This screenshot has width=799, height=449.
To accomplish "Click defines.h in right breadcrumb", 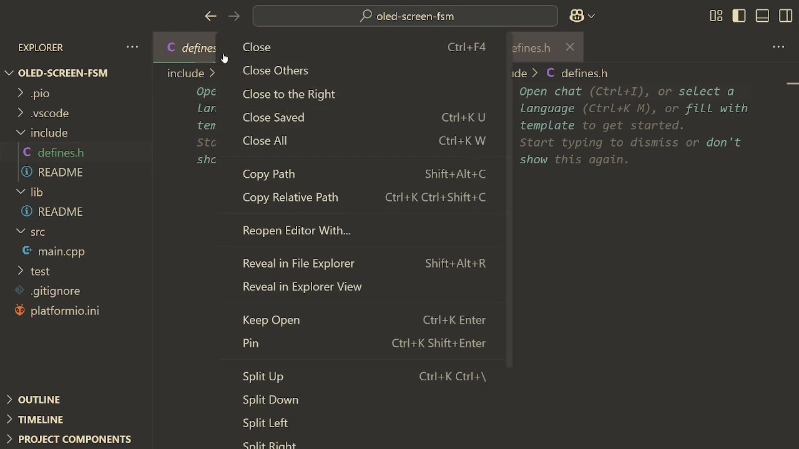I will pos(584,74).
